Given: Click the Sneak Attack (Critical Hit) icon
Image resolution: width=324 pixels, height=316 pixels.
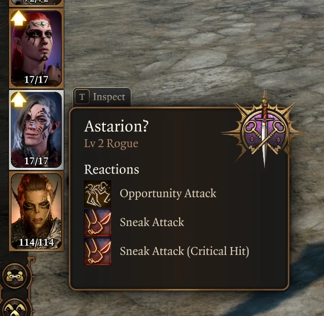Looking at the screenshot, I should click(x=98, y=252).
